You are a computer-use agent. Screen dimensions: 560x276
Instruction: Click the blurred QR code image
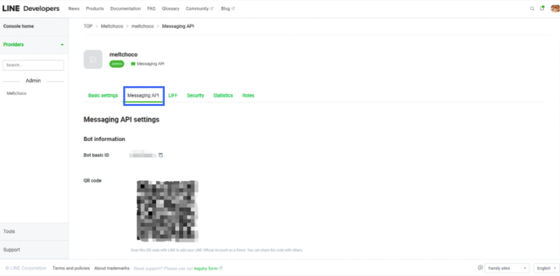pos(168,211)
